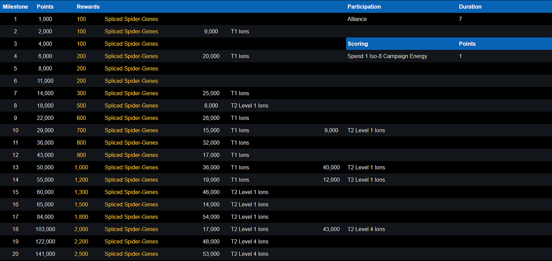
Task: Click points value 141,000
Action: (x=45, y=254)
